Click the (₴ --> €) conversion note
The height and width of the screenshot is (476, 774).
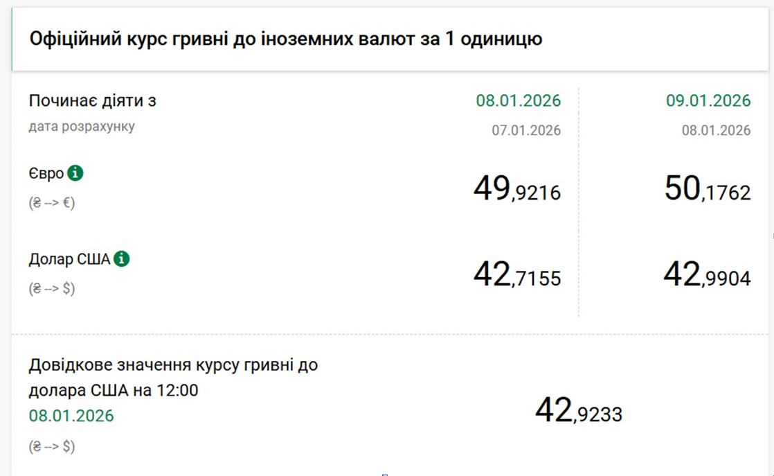pyautogui.click(x=52, y=203)
